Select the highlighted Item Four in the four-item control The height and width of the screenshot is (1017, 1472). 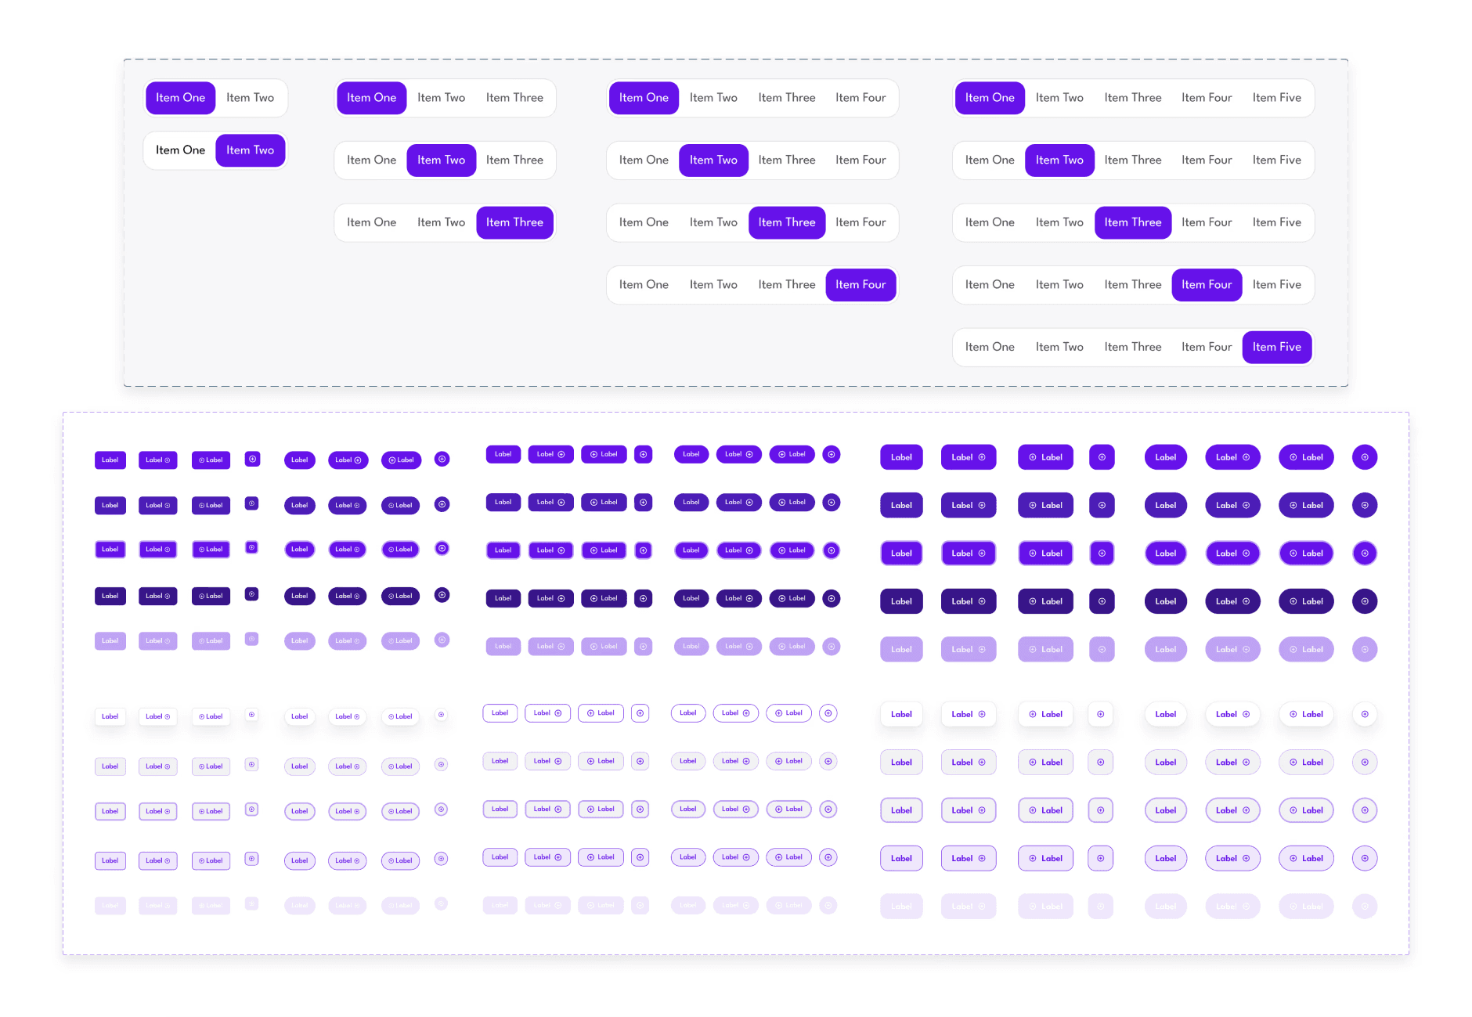[x=860, y=285]
